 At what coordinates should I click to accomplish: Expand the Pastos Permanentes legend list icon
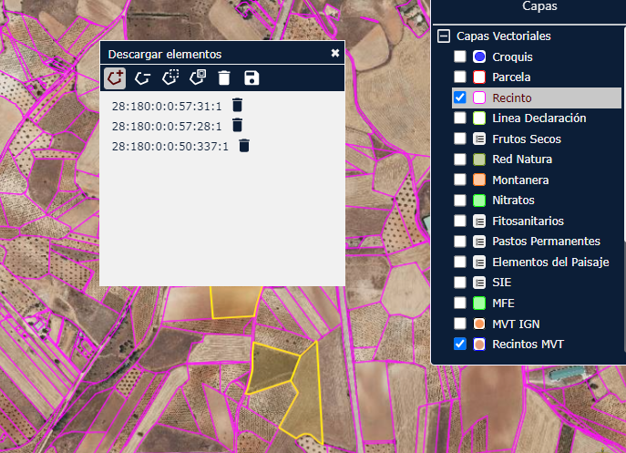point(479,242)
